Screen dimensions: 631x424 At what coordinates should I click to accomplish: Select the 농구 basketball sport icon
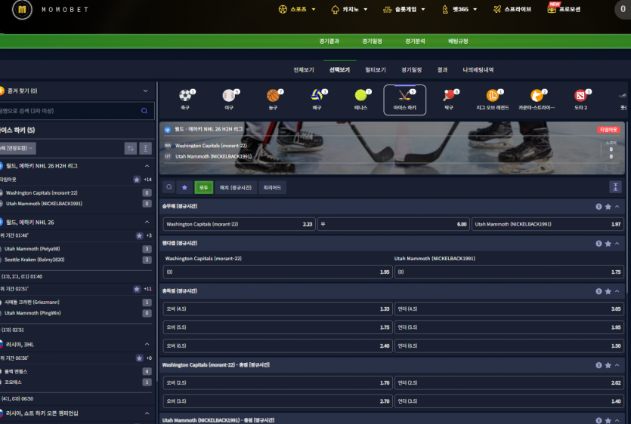point(274,100)
